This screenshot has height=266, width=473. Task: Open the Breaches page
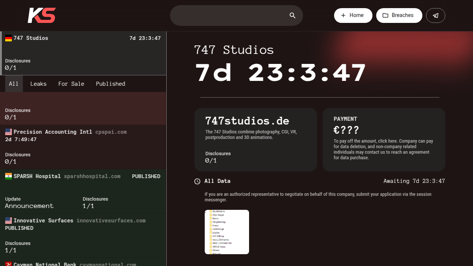coord(399,15)
